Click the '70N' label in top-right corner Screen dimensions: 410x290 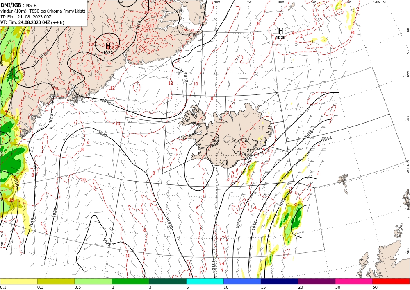(377, 2)
